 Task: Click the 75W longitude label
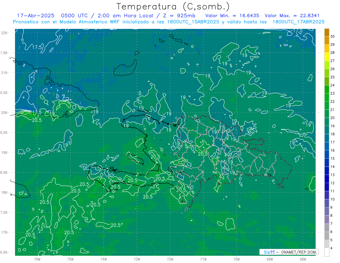[70, 259]
